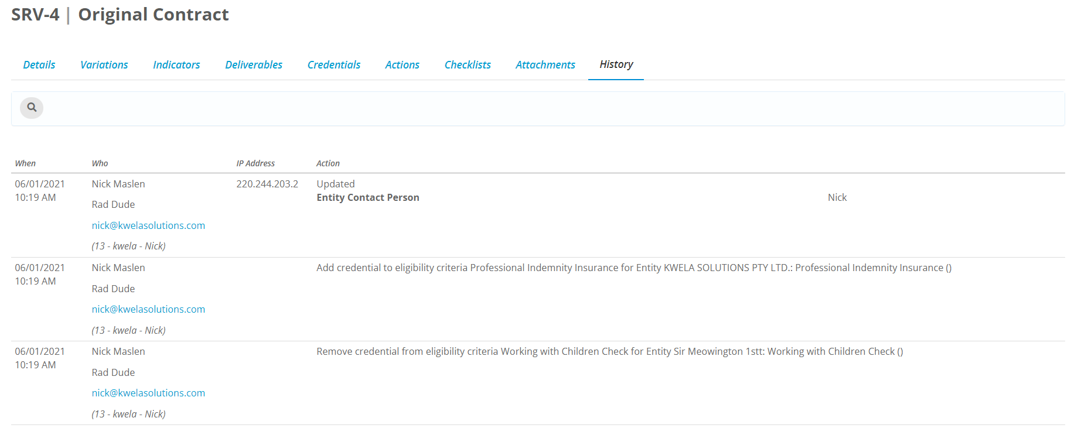Click the 220.244.203.2 IP address value
The width and height of the screenshot is (1071, 428).
(267, 184)
